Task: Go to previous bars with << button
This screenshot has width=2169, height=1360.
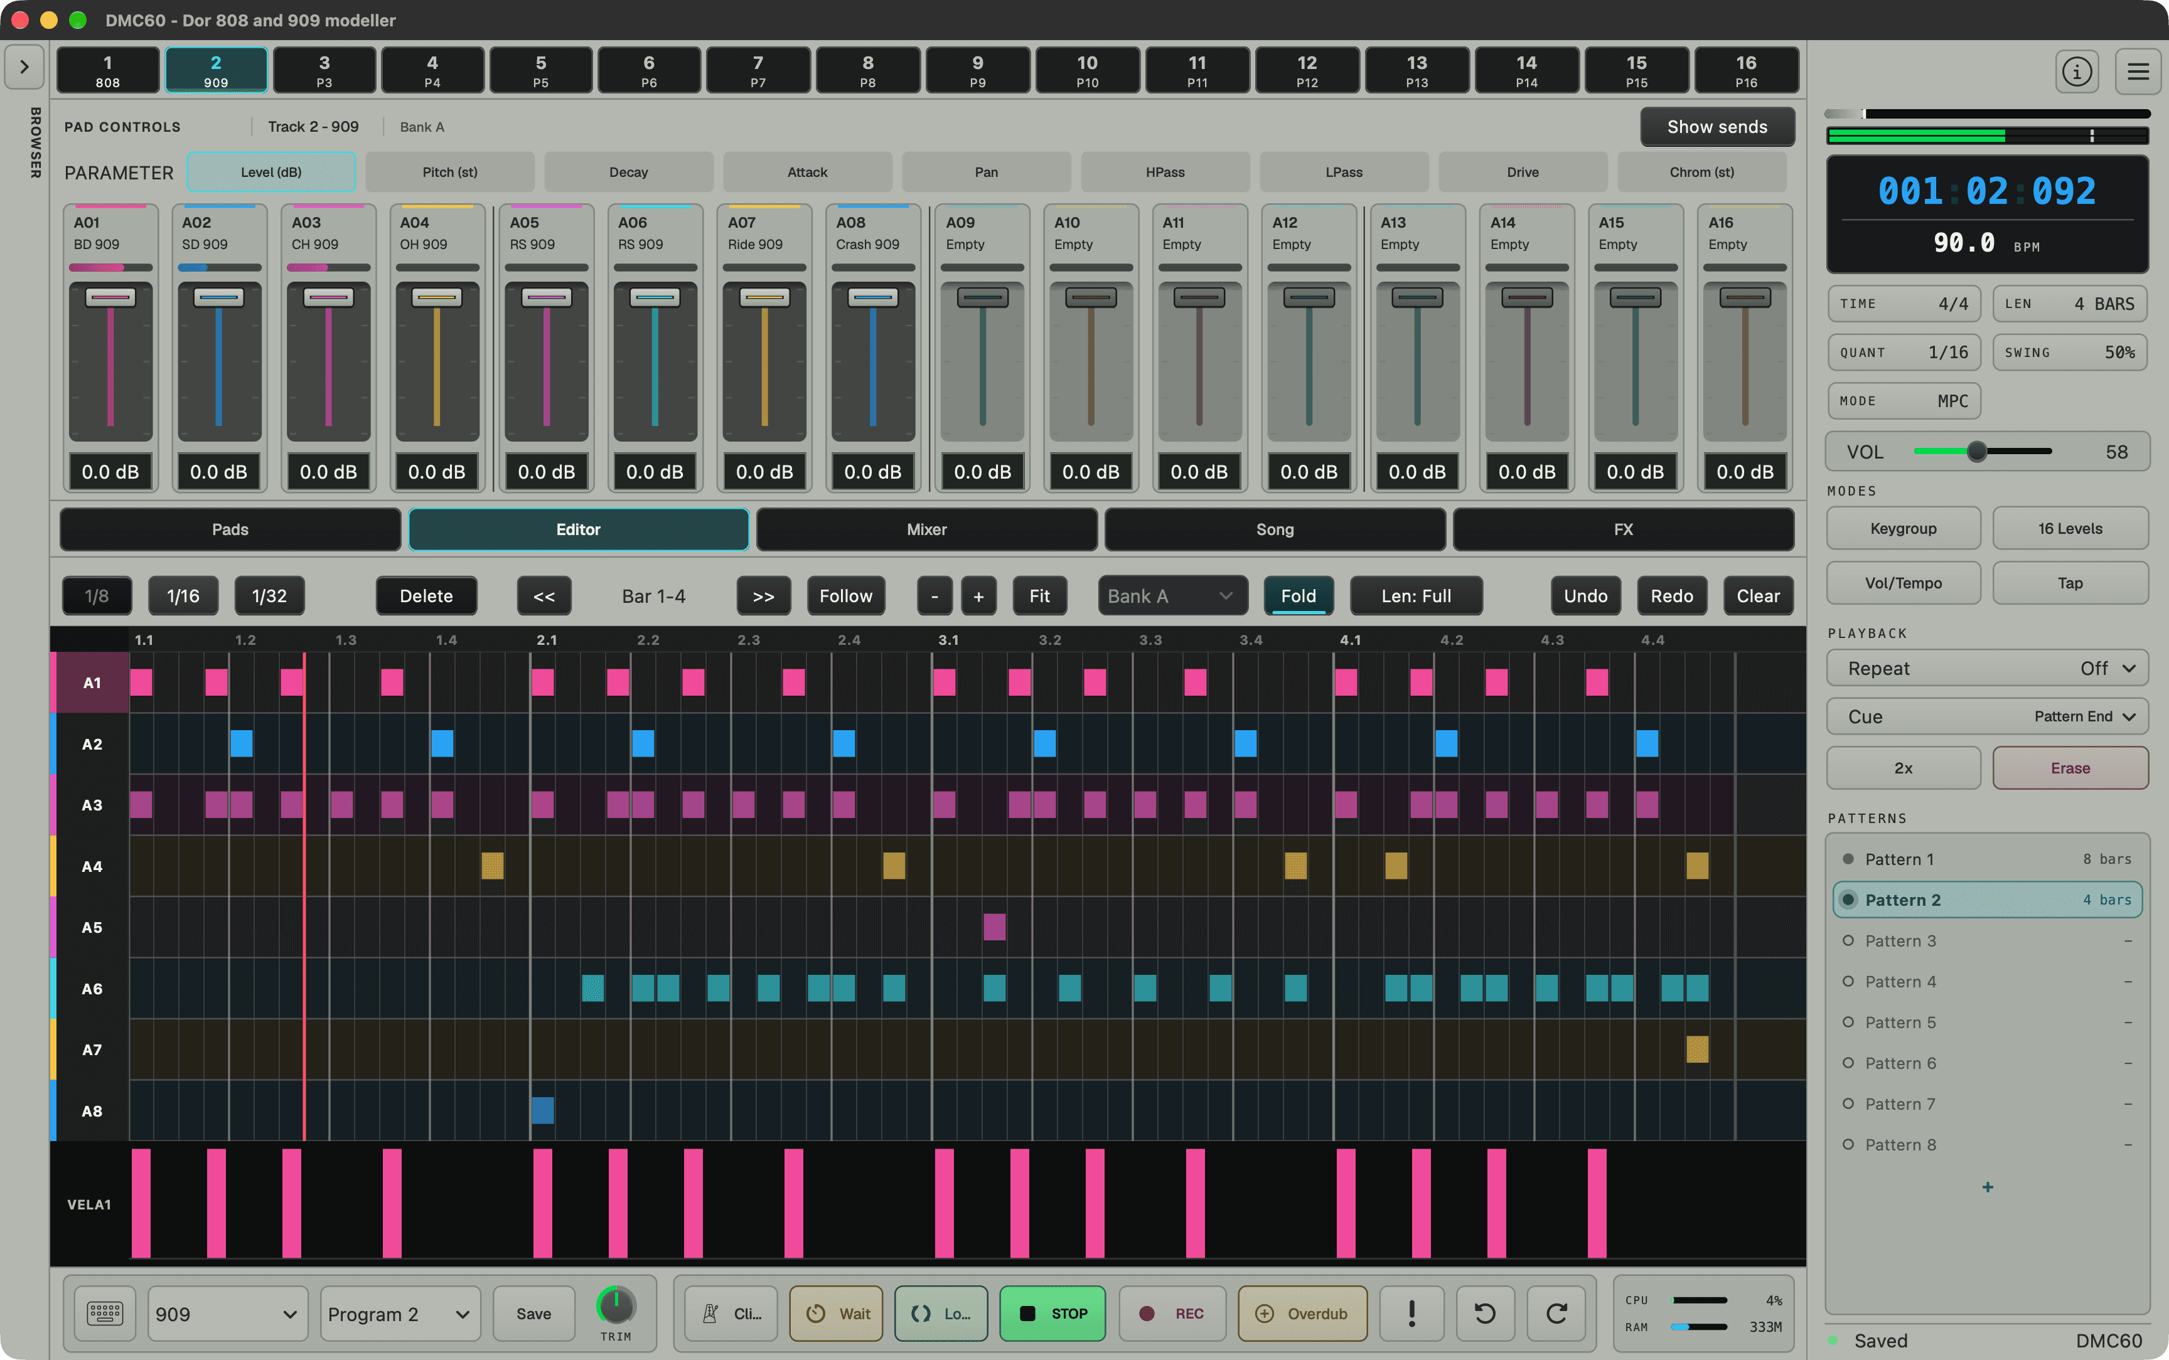Action: pyautogui.click(x=544, y=595)
